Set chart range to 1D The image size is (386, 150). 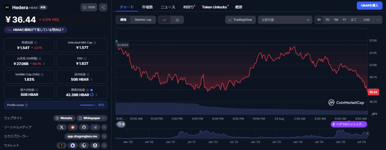click(319, 20)
